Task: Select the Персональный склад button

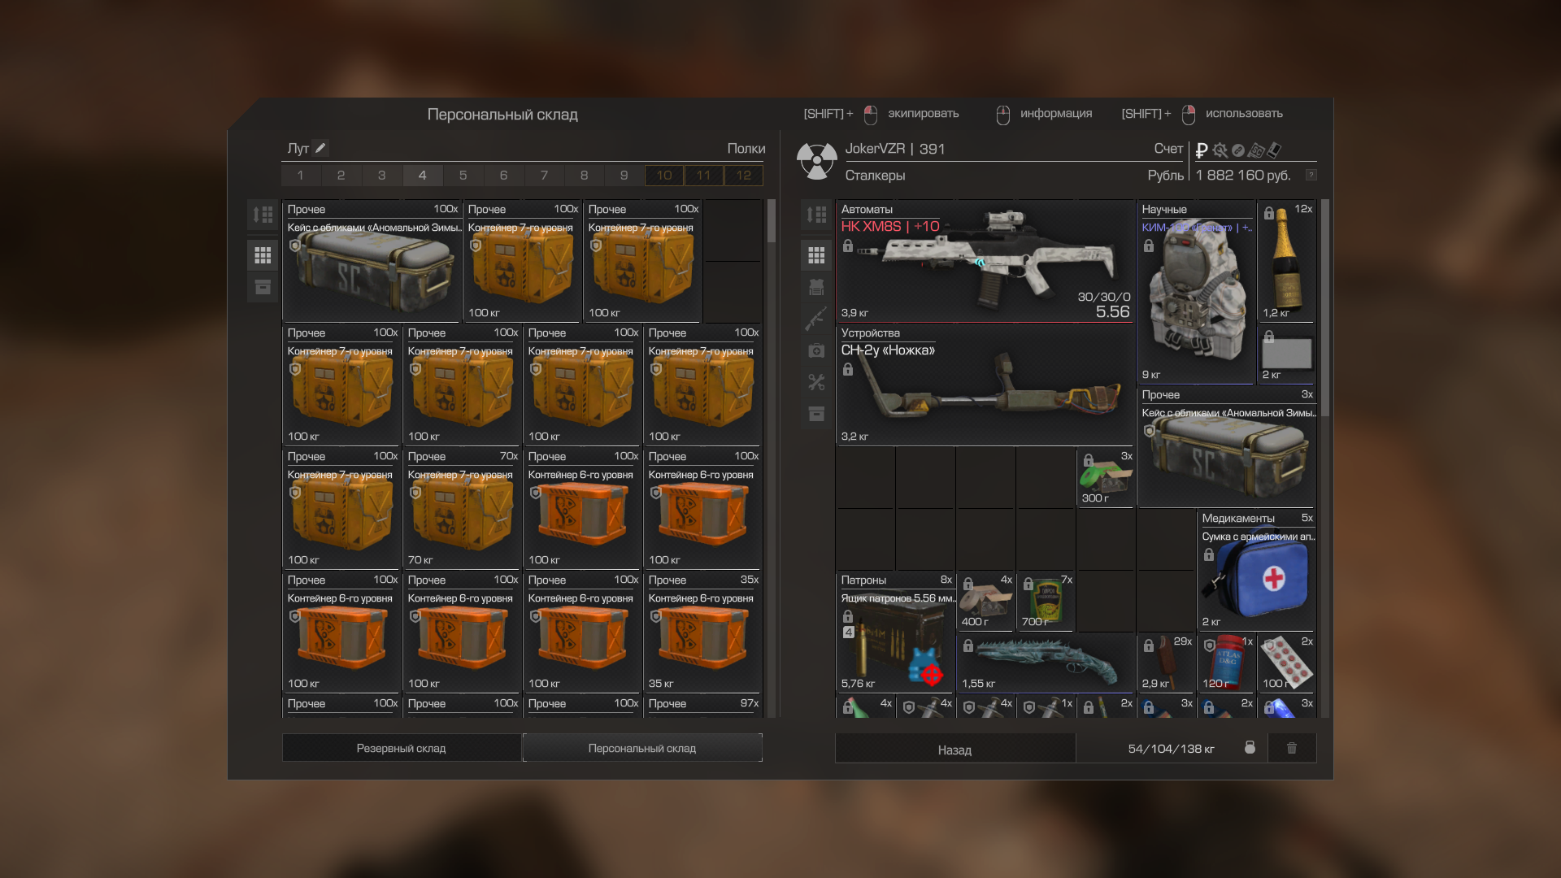Action: pyautogui.click(x=642, y=748)
